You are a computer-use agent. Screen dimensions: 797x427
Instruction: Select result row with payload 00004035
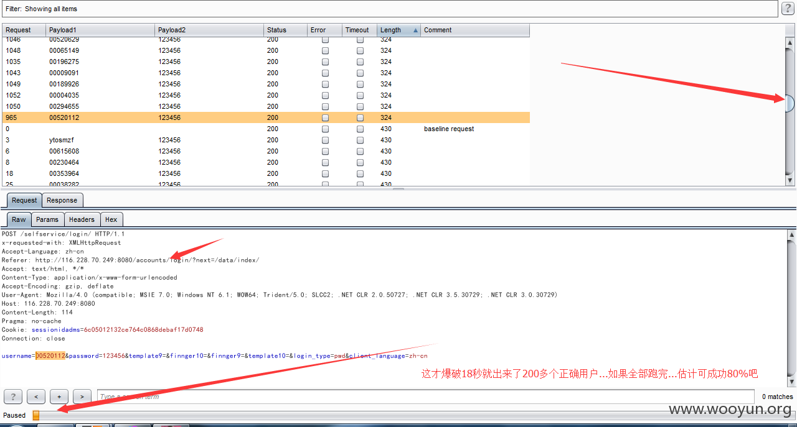pyautogui.click(x=266, y=95)
